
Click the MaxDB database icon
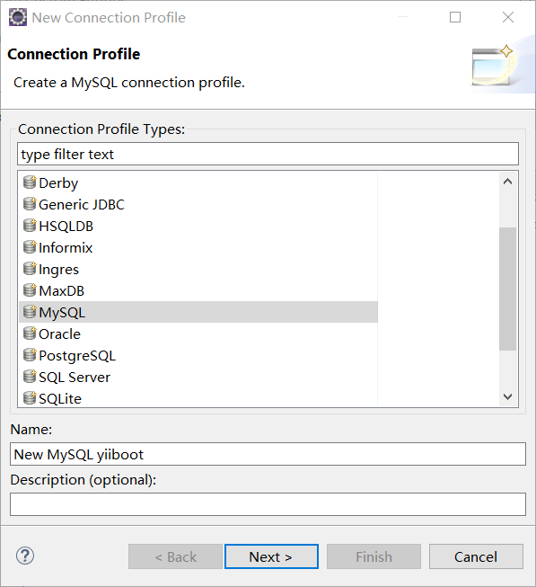click(30, 290)
